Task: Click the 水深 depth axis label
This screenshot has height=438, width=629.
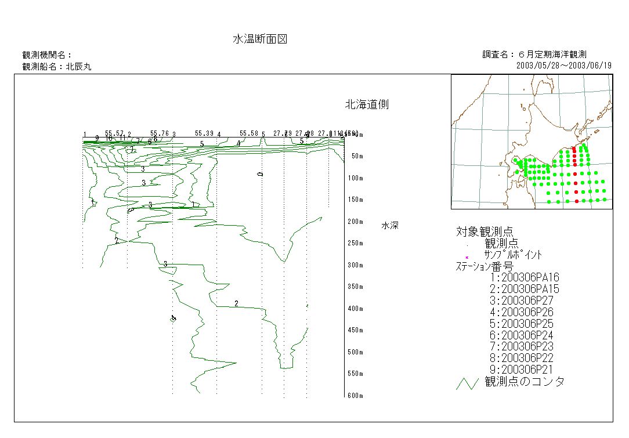Action: click(x=390, y=226)
